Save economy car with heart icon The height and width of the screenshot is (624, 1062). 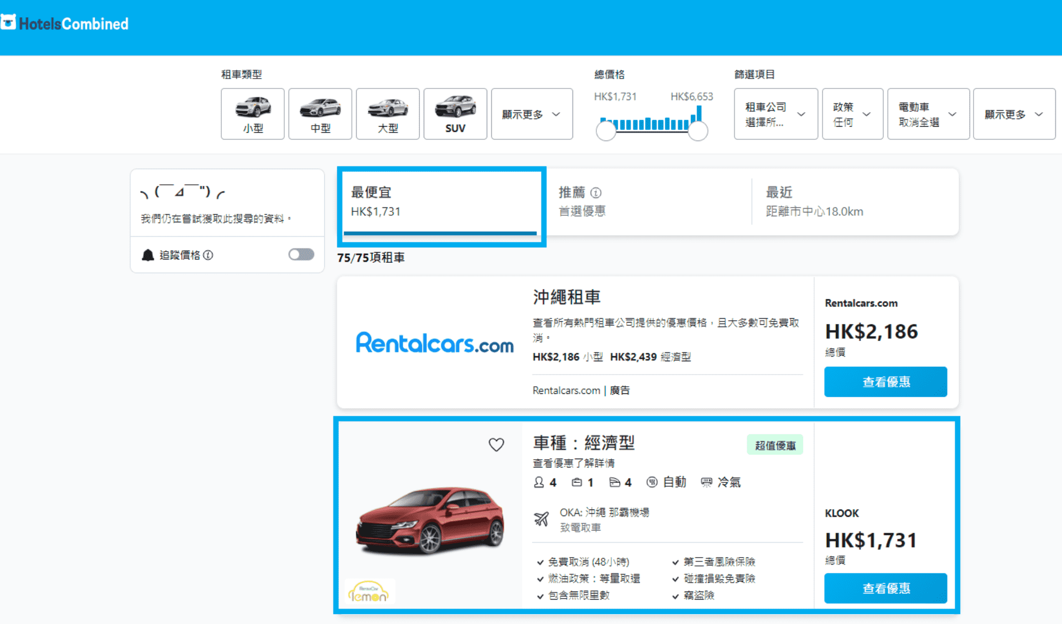coord(496,444)
